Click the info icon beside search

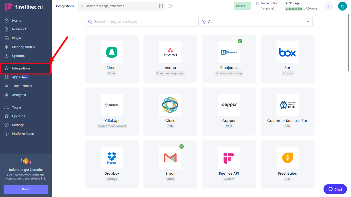click(x=170, y=6)
